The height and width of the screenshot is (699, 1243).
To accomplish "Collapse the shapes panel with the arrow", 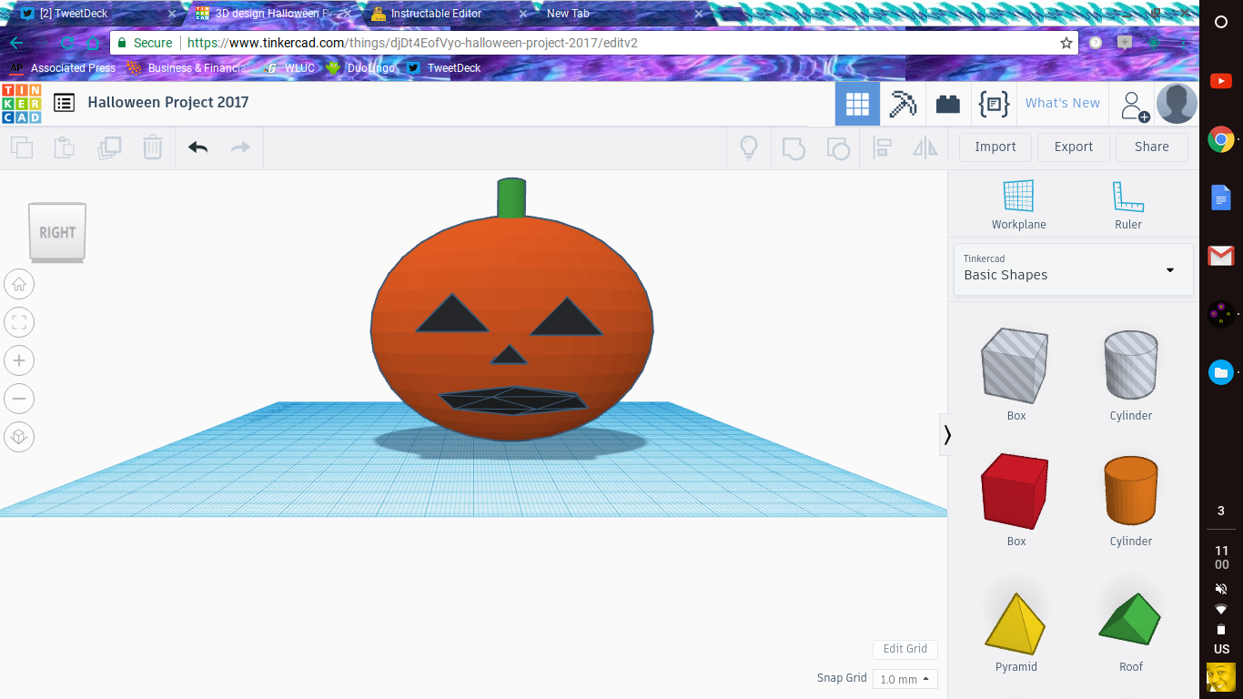I will click(x=947, y=435).
